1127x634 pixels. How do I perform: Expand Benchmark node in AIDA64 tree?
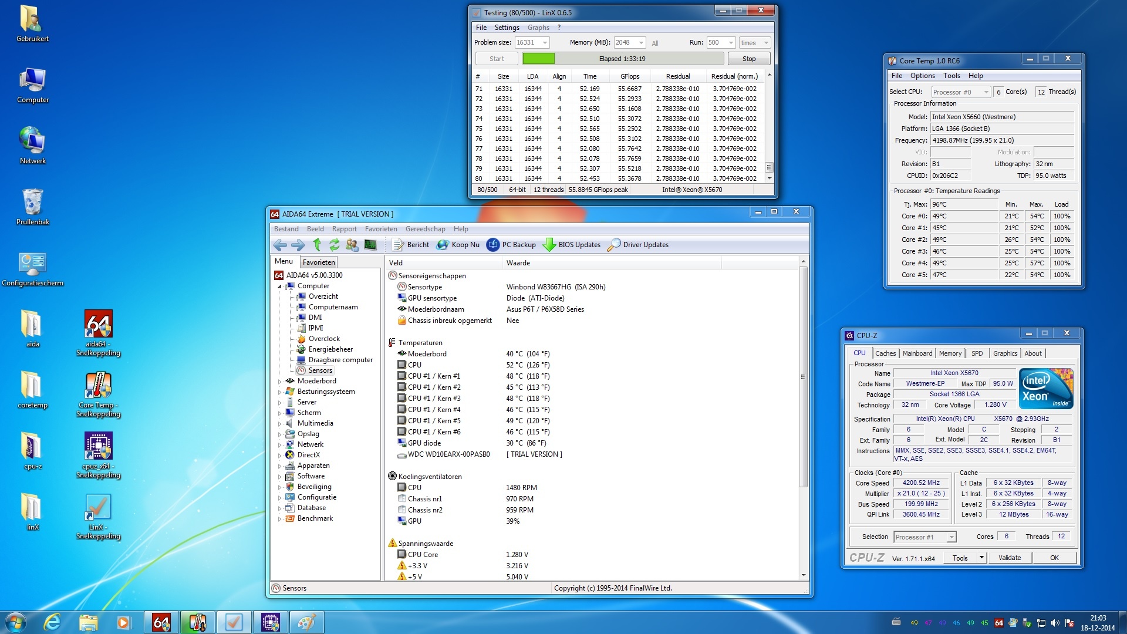[x=279, y=519]
